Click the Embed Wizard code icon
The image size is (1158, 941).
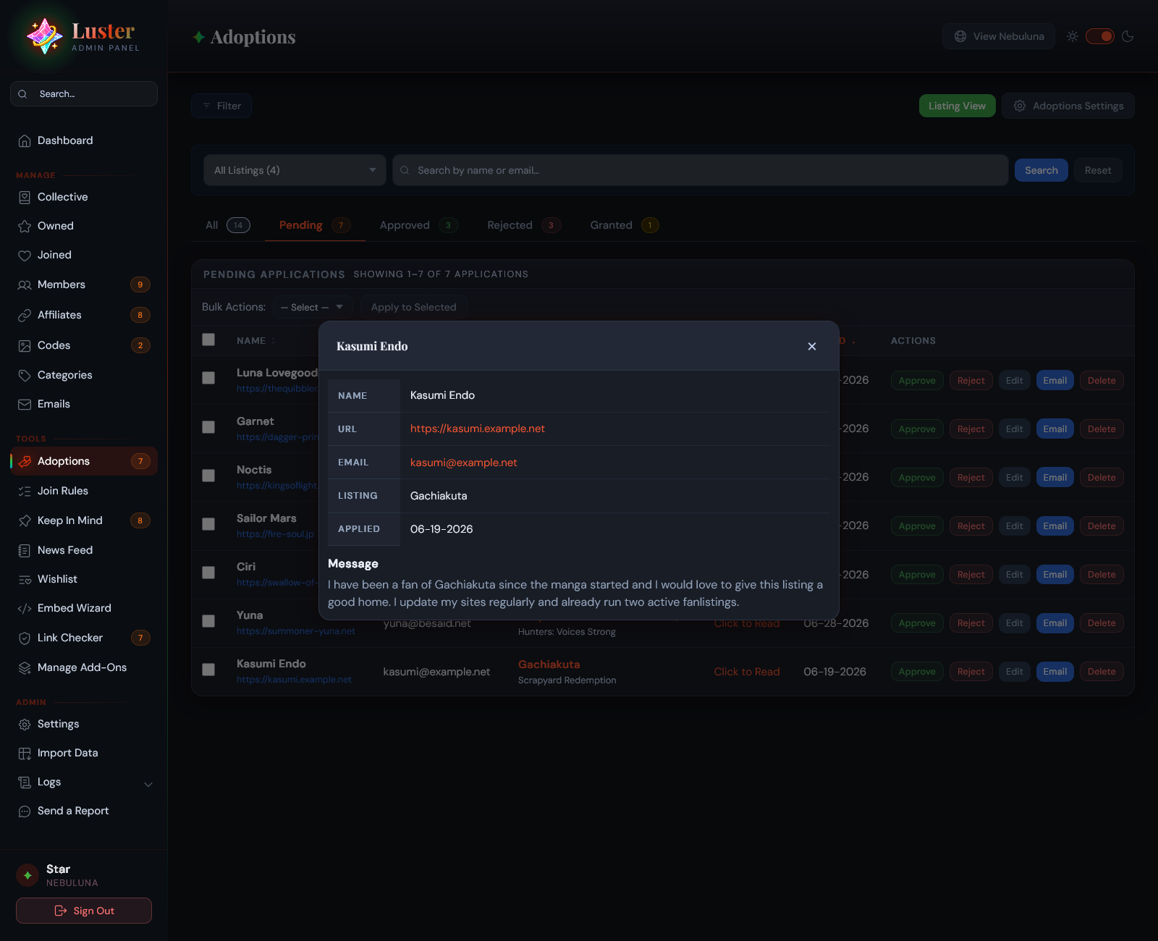pyautogui.click(x=25, y=609)
